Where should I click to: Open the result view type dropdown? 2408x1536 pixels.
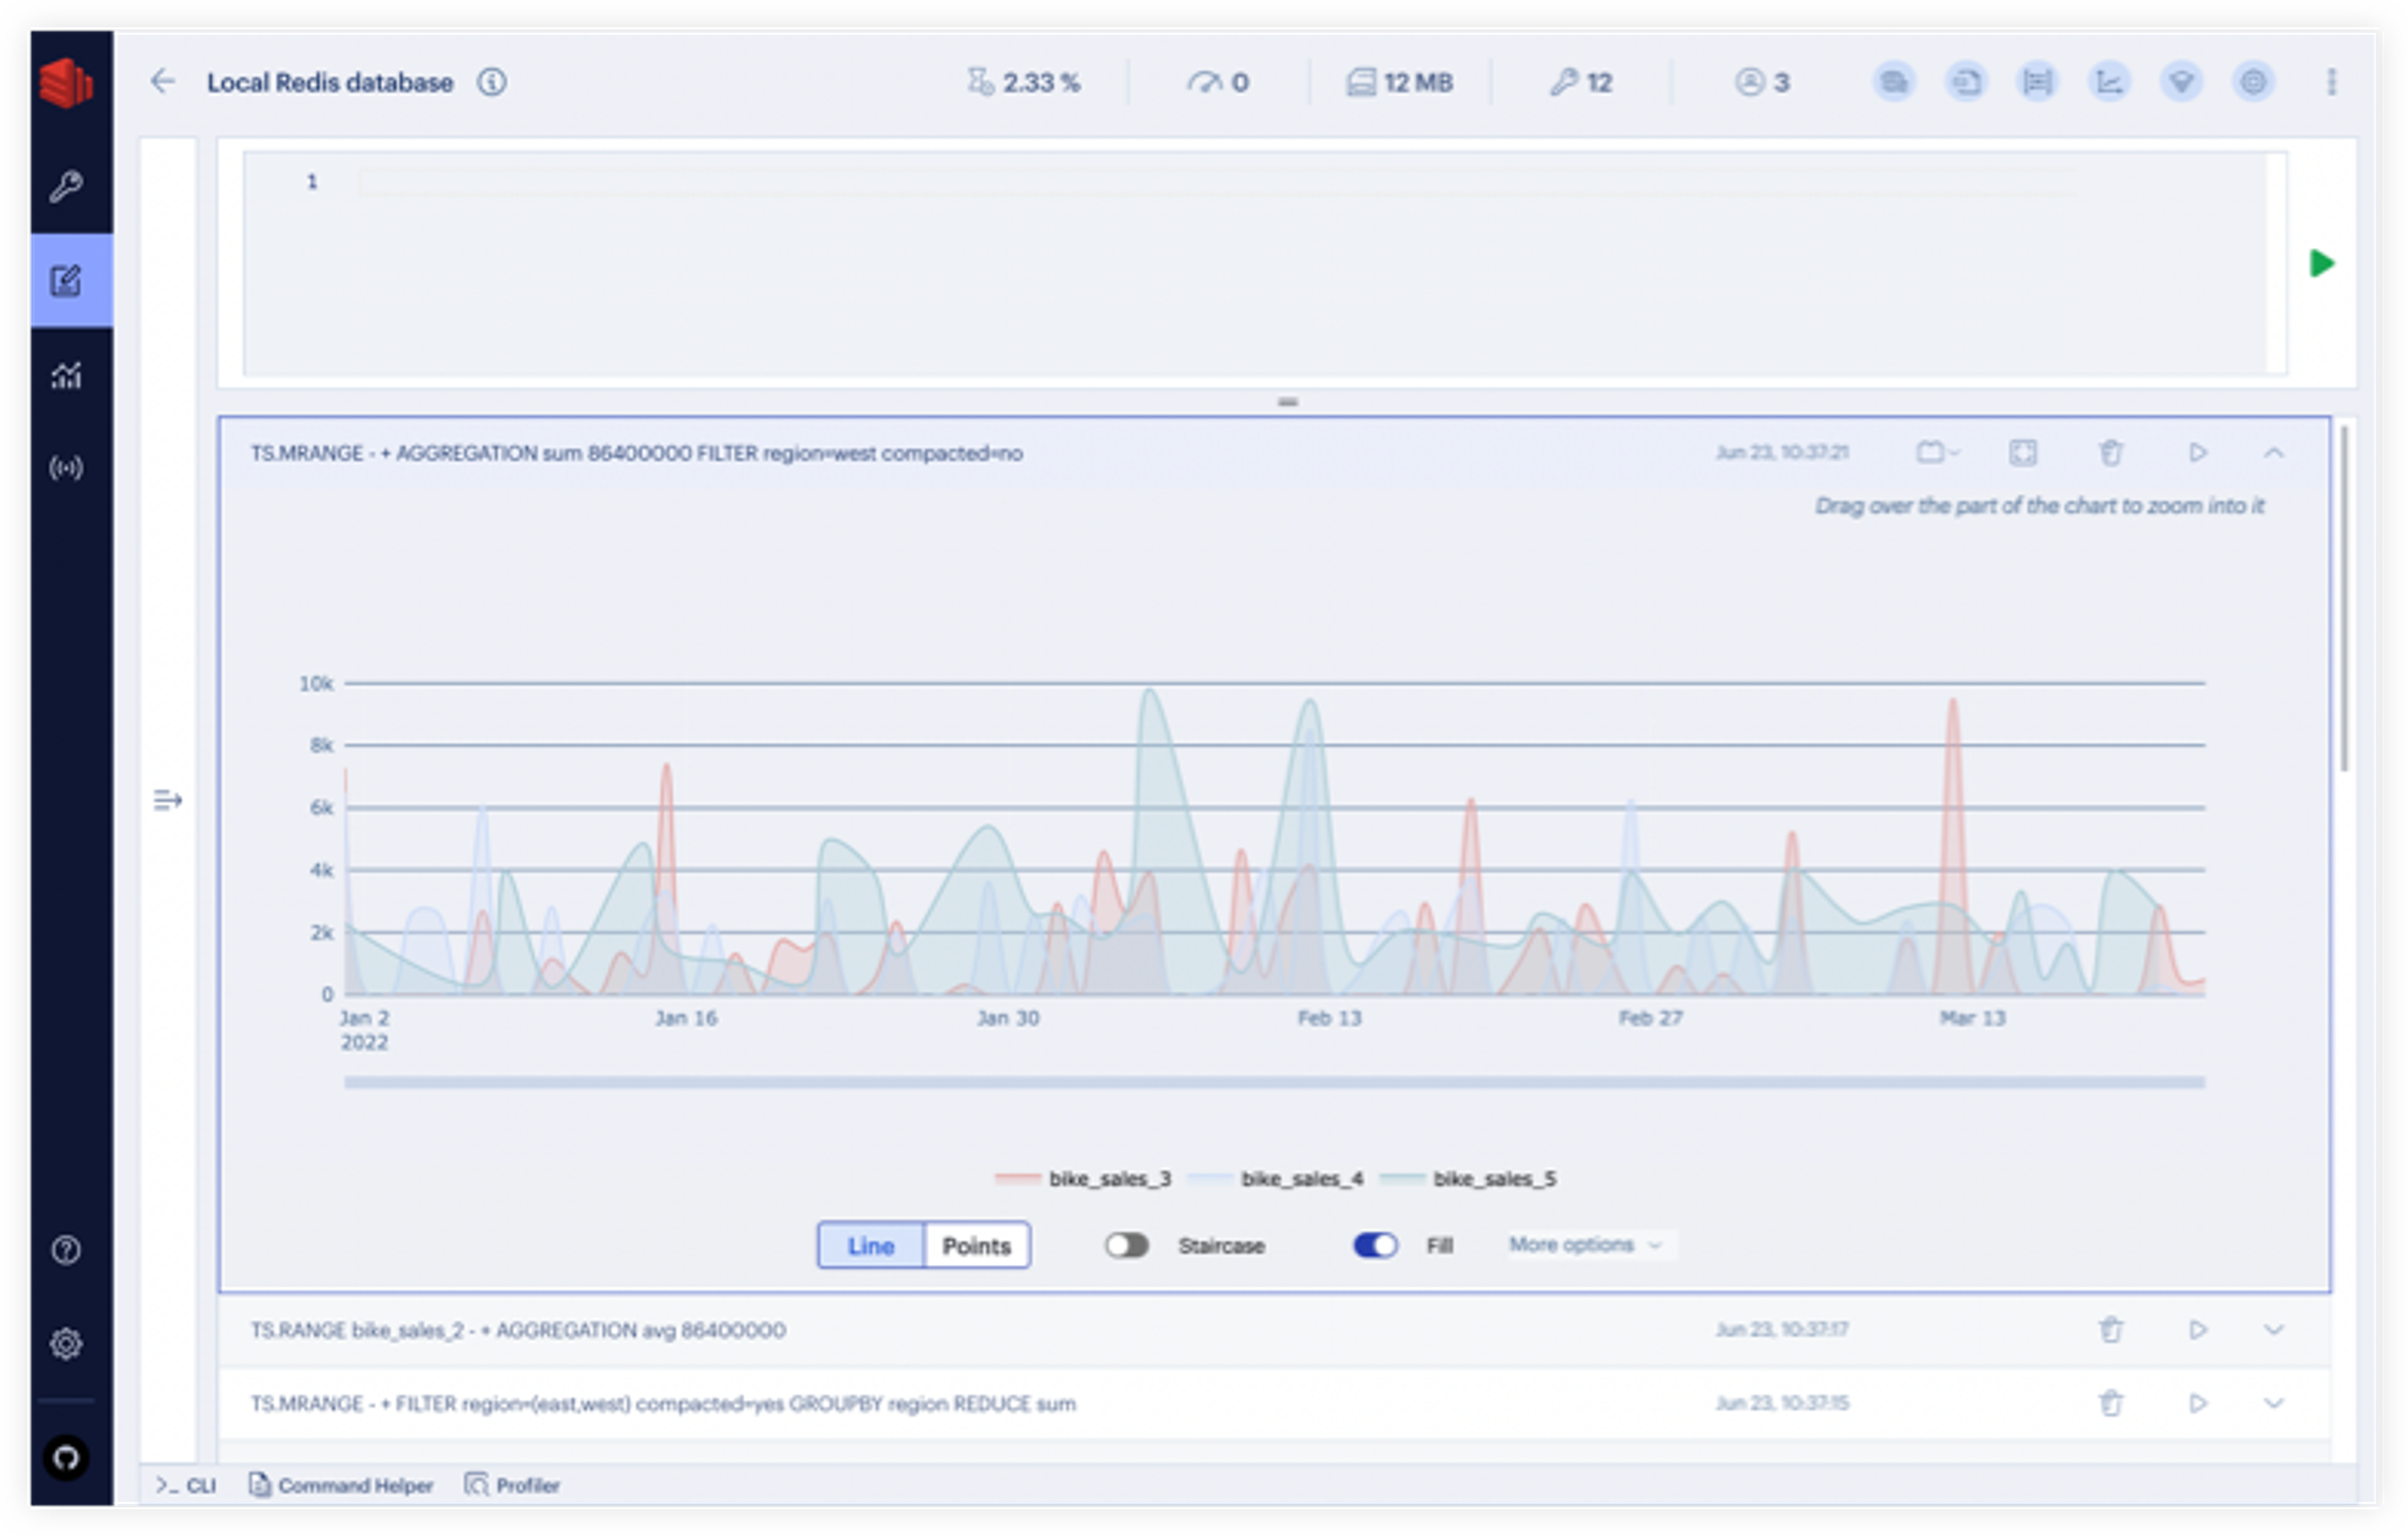1937,452
